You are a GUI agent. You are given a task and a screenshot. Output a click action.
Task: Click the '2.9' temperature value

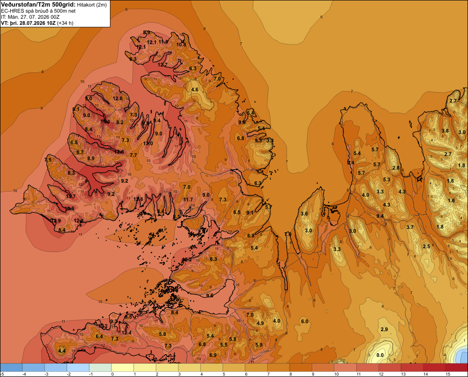coord(384,329)
